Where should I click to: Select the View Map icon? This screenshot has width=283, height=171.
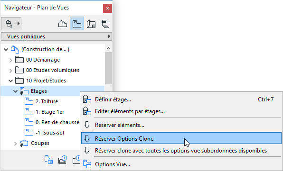tap(77, 24)
